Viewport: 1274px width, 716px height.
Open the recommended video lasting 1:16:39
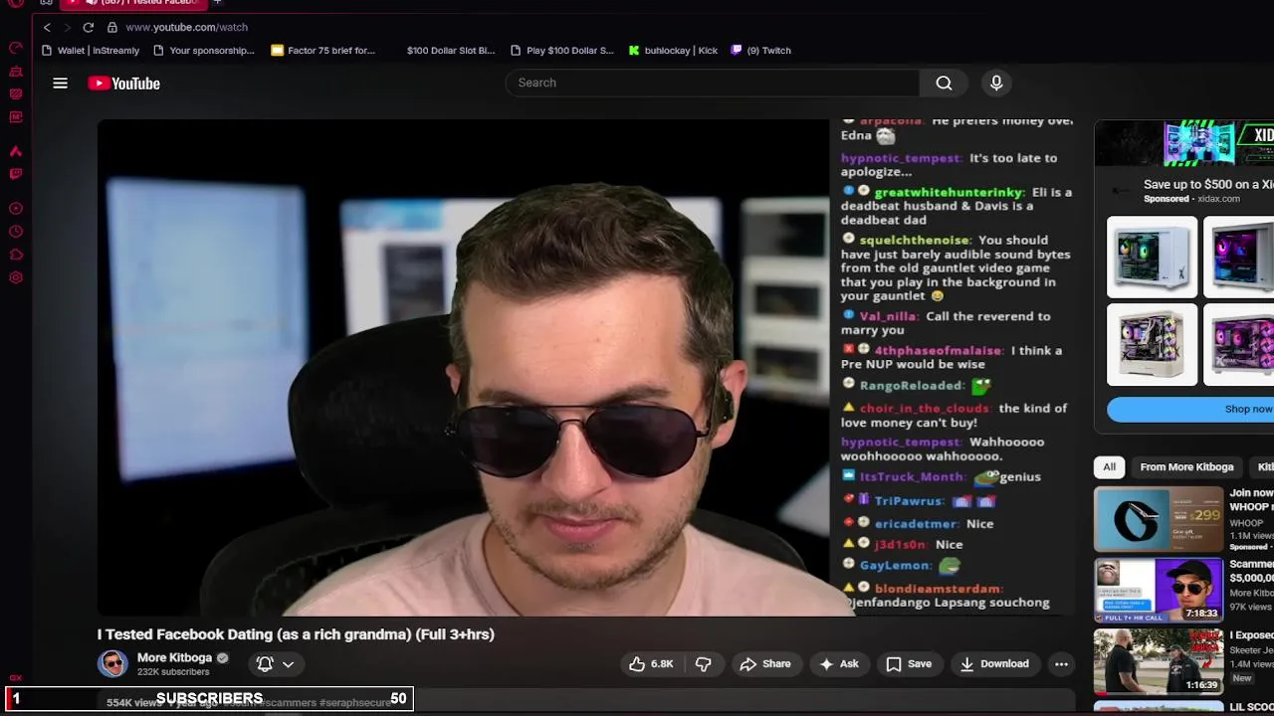click(x=1159, y=661)
